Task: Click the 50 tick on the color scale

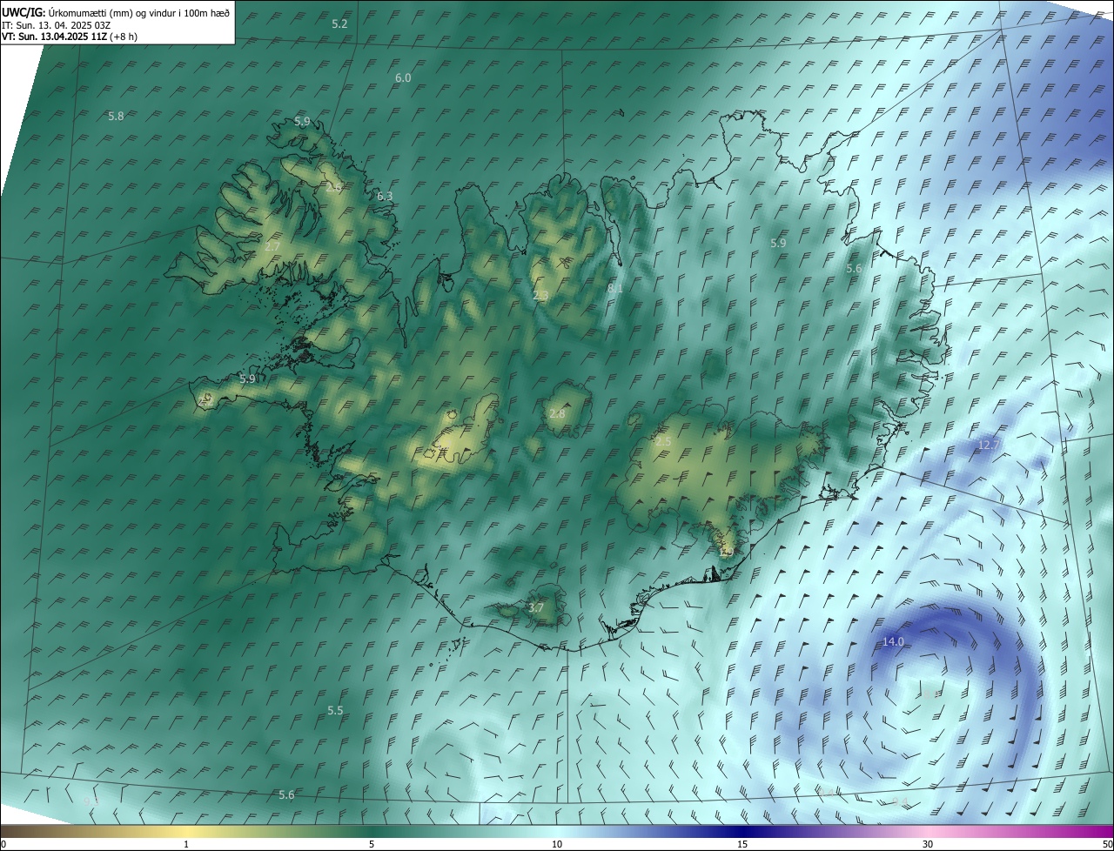Action: 1107,844
